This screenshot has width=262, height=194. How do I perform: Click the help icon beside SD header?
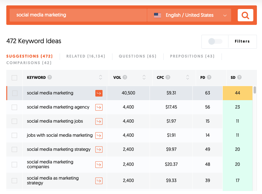239,77
